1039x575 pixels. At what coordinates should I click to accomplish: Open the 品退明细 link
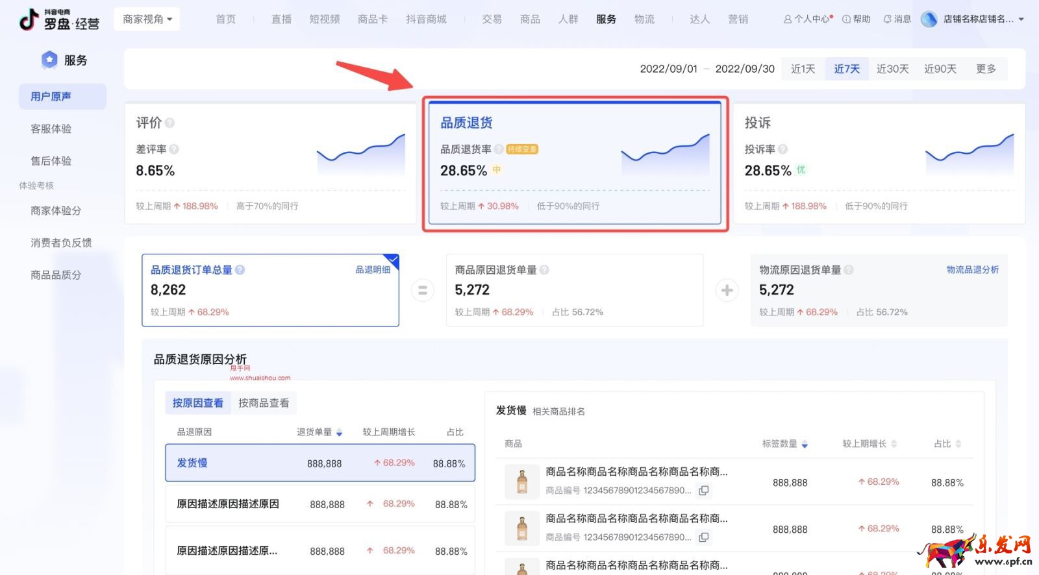(373, 270)
